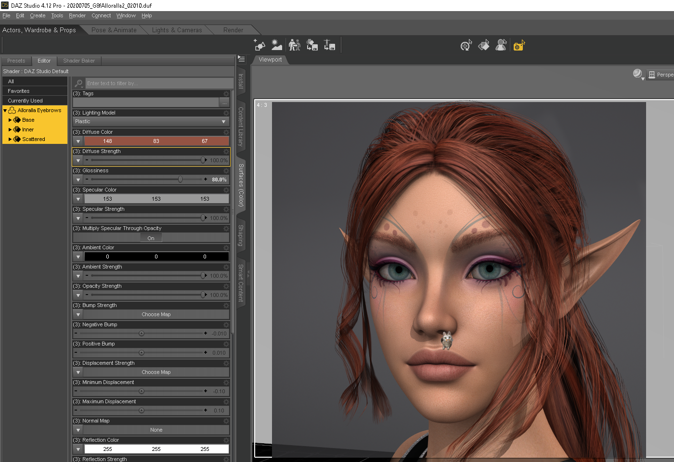Viewport: 674px width, 462px height.
Task: Select the Currently Used filter row
Action: click(x=35, y=101)
